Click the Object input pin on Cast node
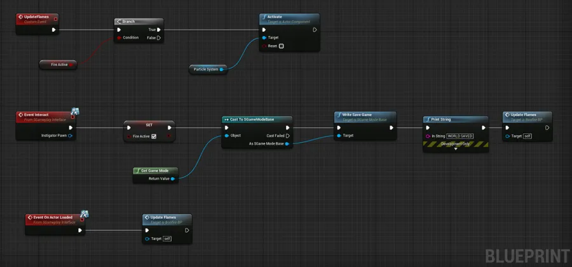 tap(226, 136)
